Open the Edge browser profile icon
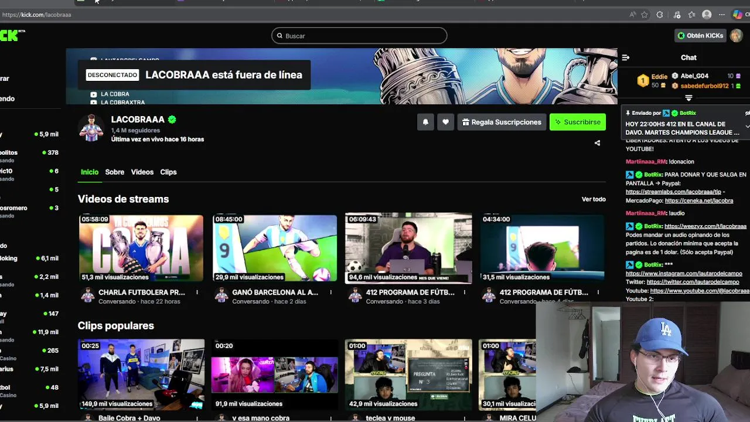This screenshot has height=422, width=750. [707, 15]
